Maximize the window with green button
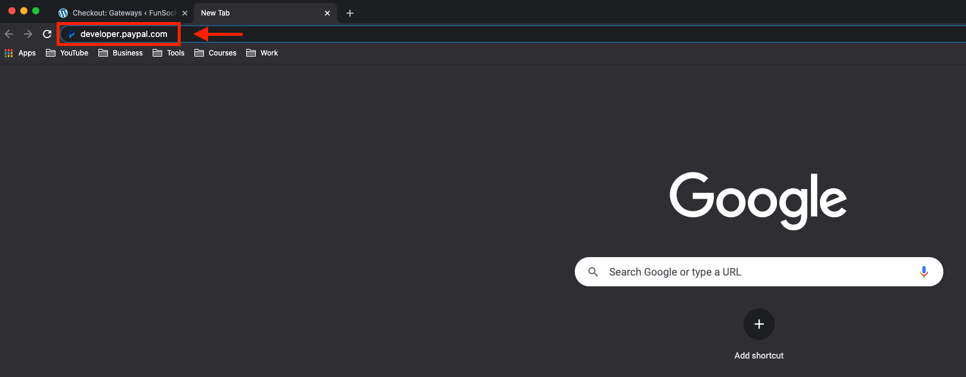The height and width of the screenshot is (377, 966). pos(36,11)
